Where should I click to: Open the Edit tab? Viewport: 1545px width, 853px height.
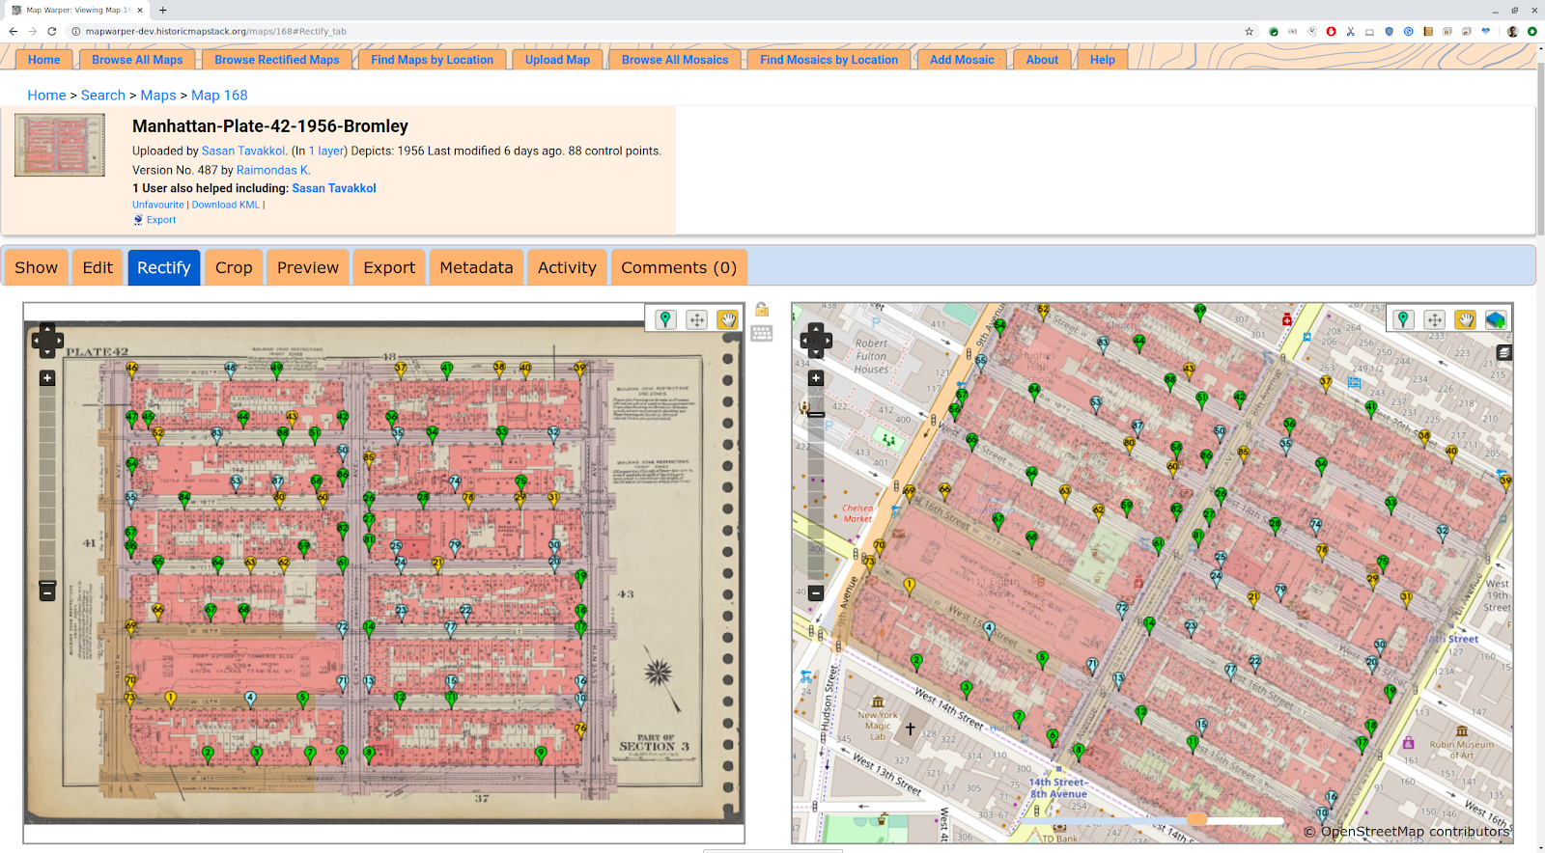coord(98,267)
